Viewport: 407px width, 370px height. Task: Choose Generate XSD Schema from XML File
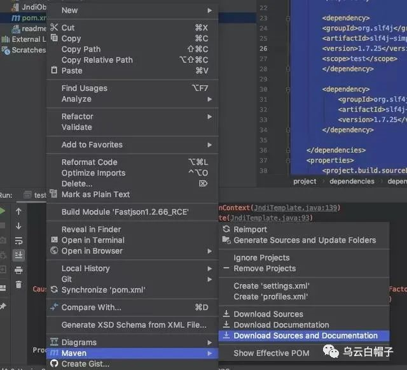132,325
